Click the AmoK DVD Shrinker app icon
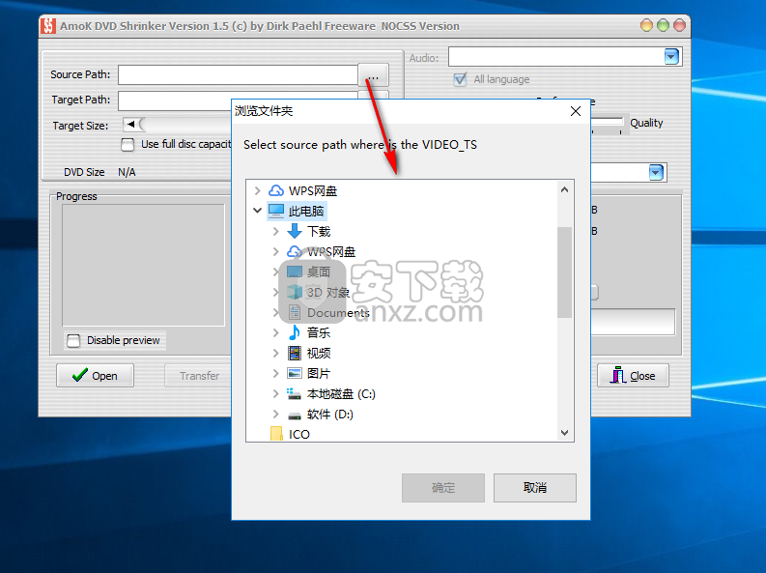 [48, 26]
